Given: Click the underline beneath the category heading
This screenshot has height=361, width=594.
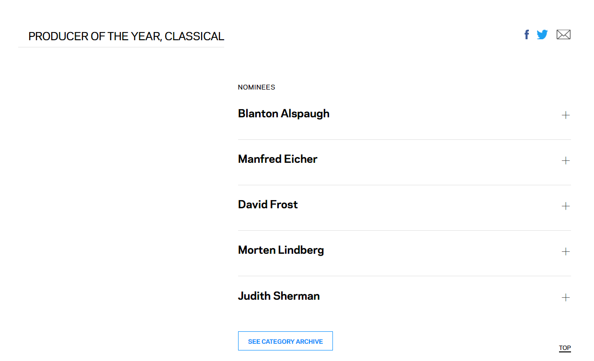Looking at the screenshot, I should click(x=121, y=47).
